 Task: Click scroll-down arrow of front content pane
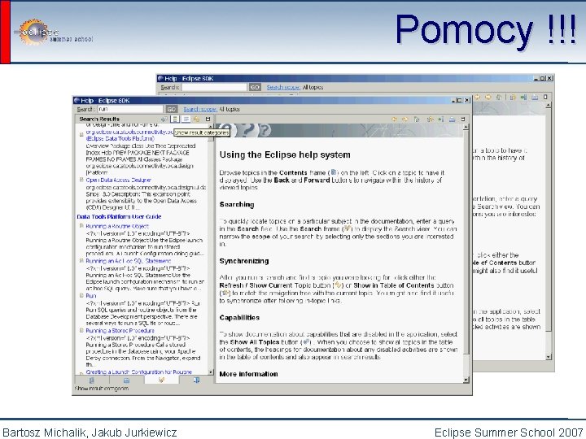pos(466,380)
